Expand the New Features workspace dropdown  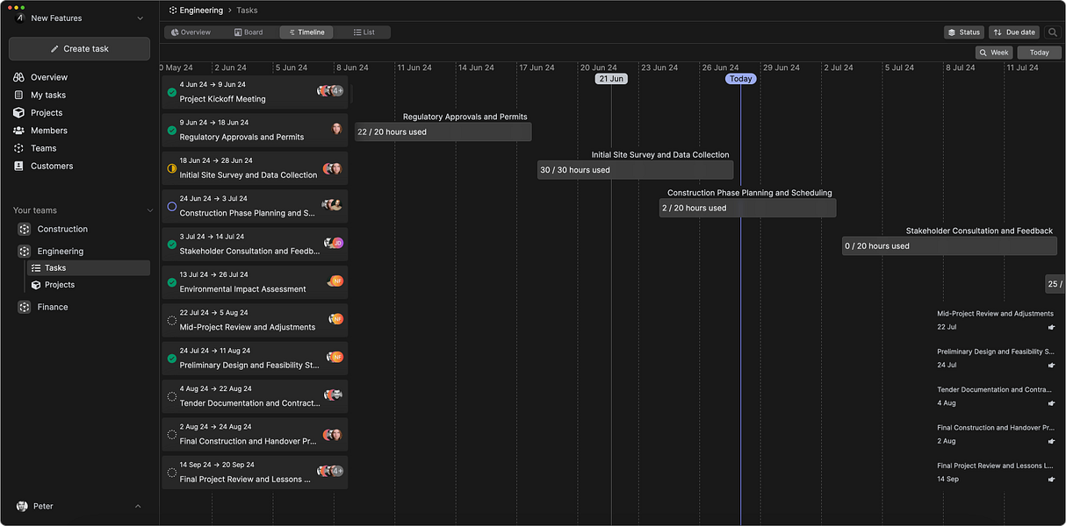(x=140, y=18)
